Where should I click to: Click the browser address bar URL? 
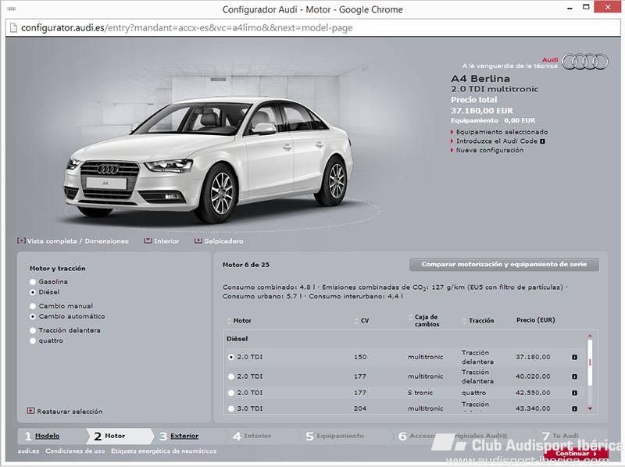coord(187,28)
